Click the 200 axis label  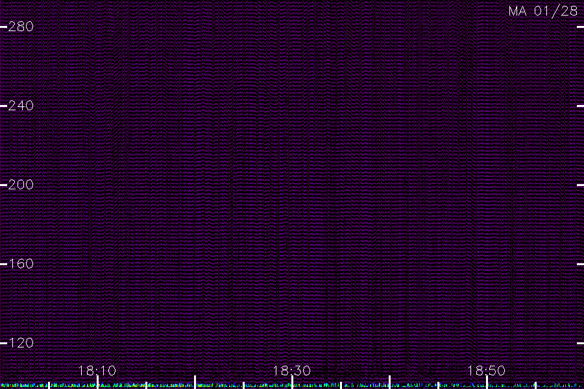[x=21, y=185]
